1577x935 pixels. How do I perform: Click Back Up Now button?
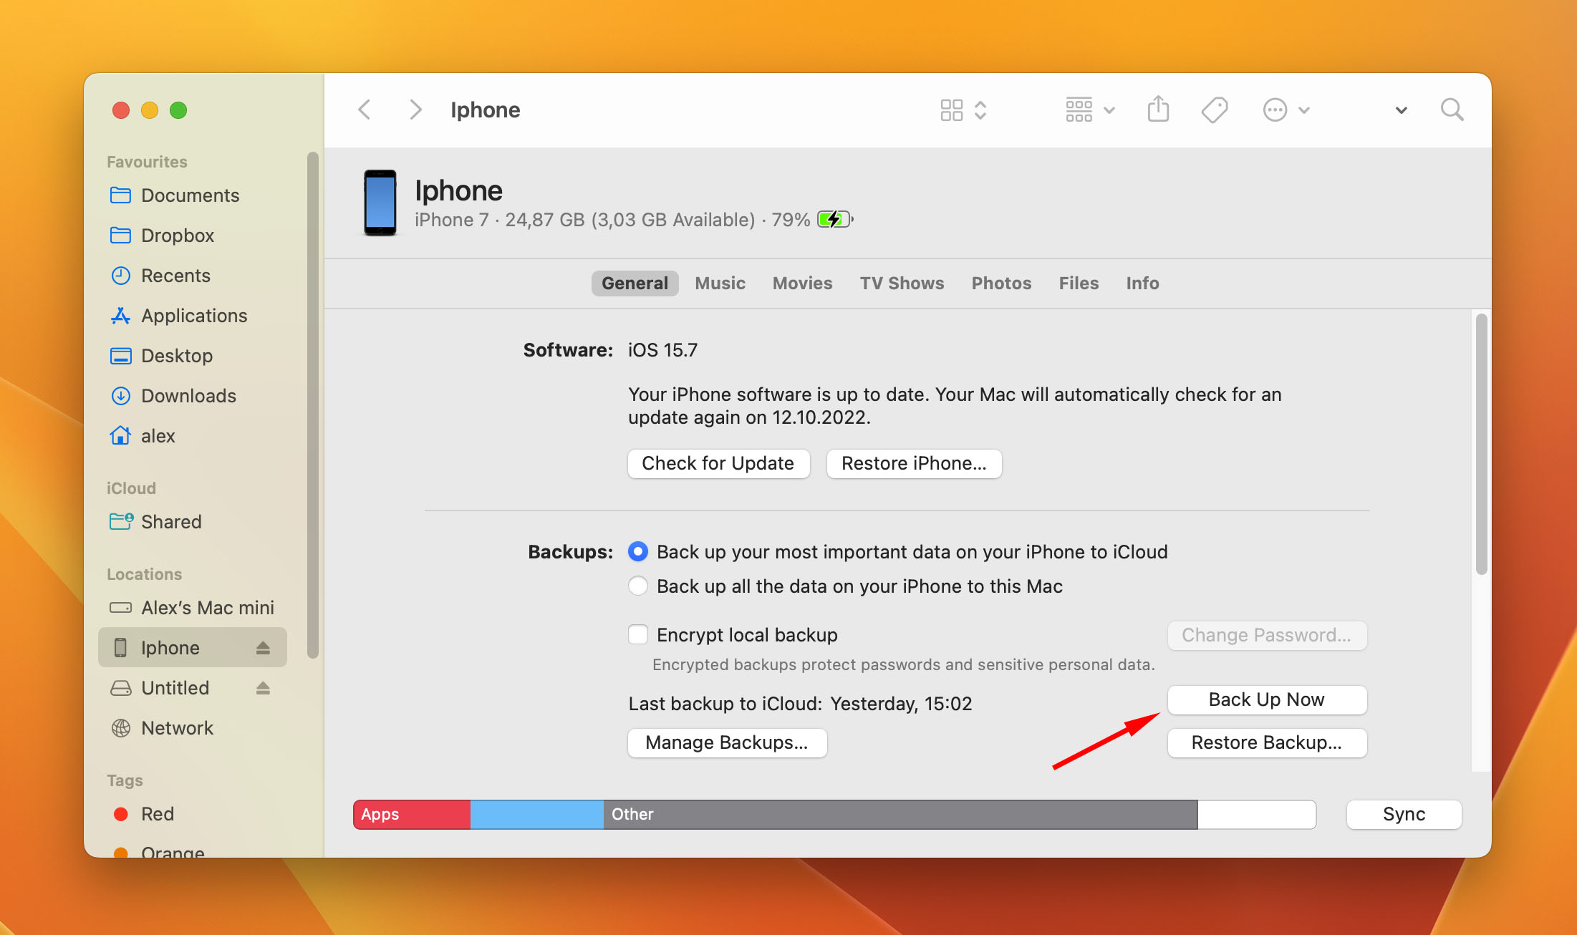click(1267, 699)
